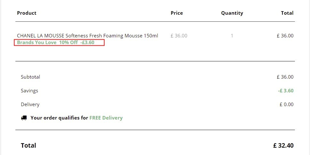Image resolution: width=310 pixels, height=155 pixels.
Task: Click the Price column header
Action: [177, 13]
